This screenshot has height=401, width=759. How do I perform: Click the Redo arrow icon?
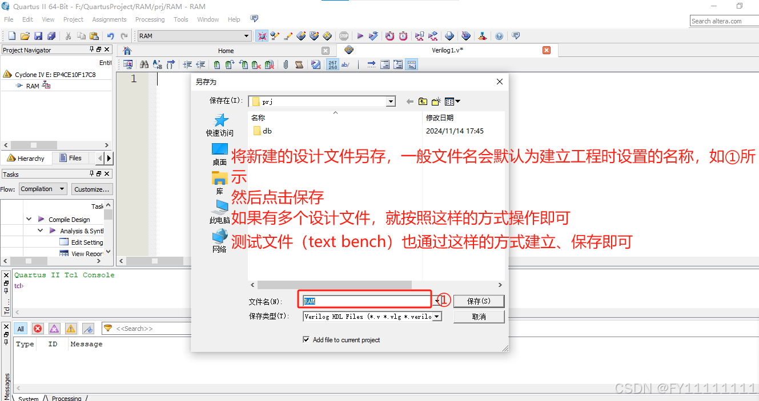124,36
